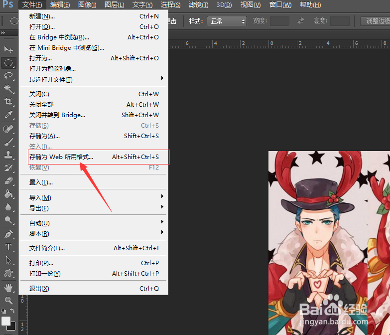Select the Brush tool
This screenshot has height=335, width=390.
tap(8, 142)
